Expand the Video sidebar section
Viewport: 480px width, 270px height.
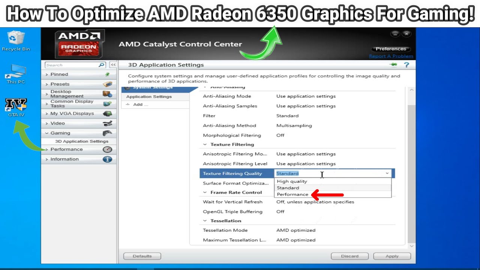coord(46,123)
